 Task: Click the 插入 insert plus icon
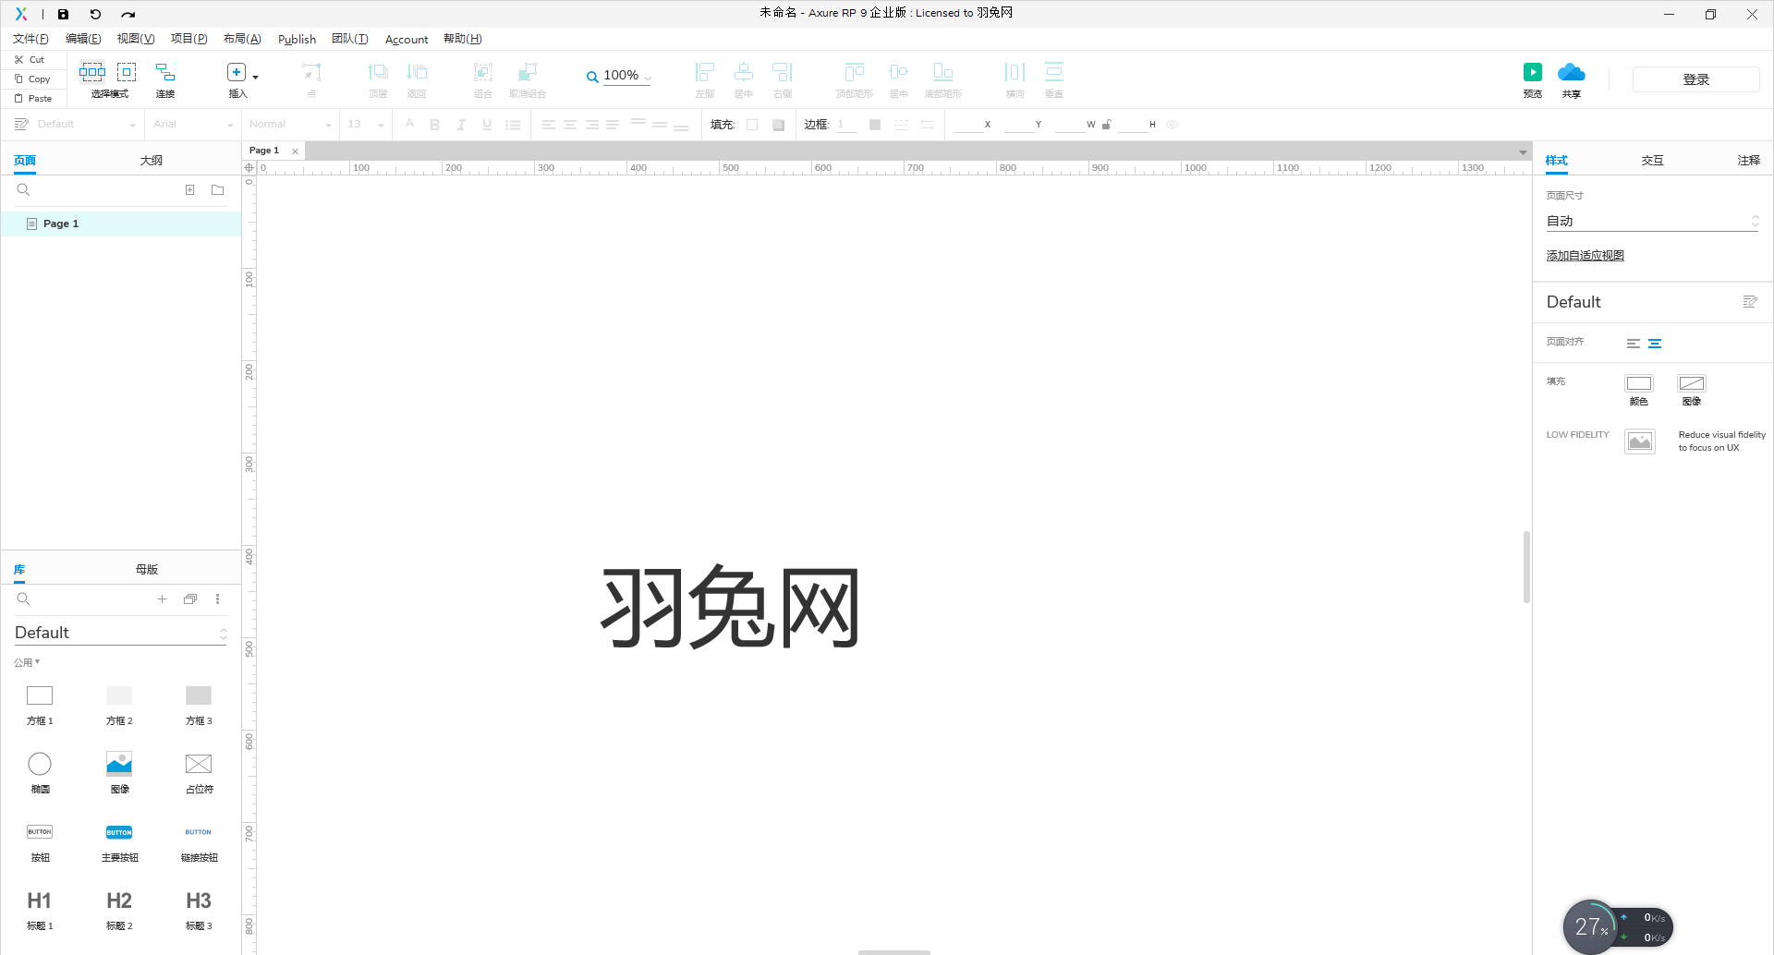point(237,72)
